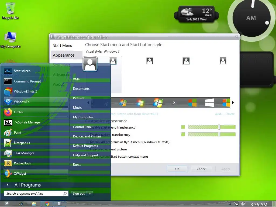Open the Recycle Bin desktop icon
This screenshot has height=207, width=276.
(x=11, y=11)
